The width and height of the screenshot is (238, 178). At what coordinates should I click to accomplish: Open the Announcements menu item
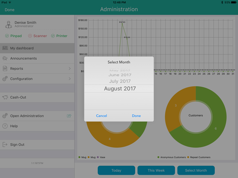coord(37,58)
